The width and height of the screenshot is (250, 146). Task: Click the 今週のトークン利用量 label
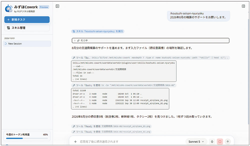[x=18, y=135]
